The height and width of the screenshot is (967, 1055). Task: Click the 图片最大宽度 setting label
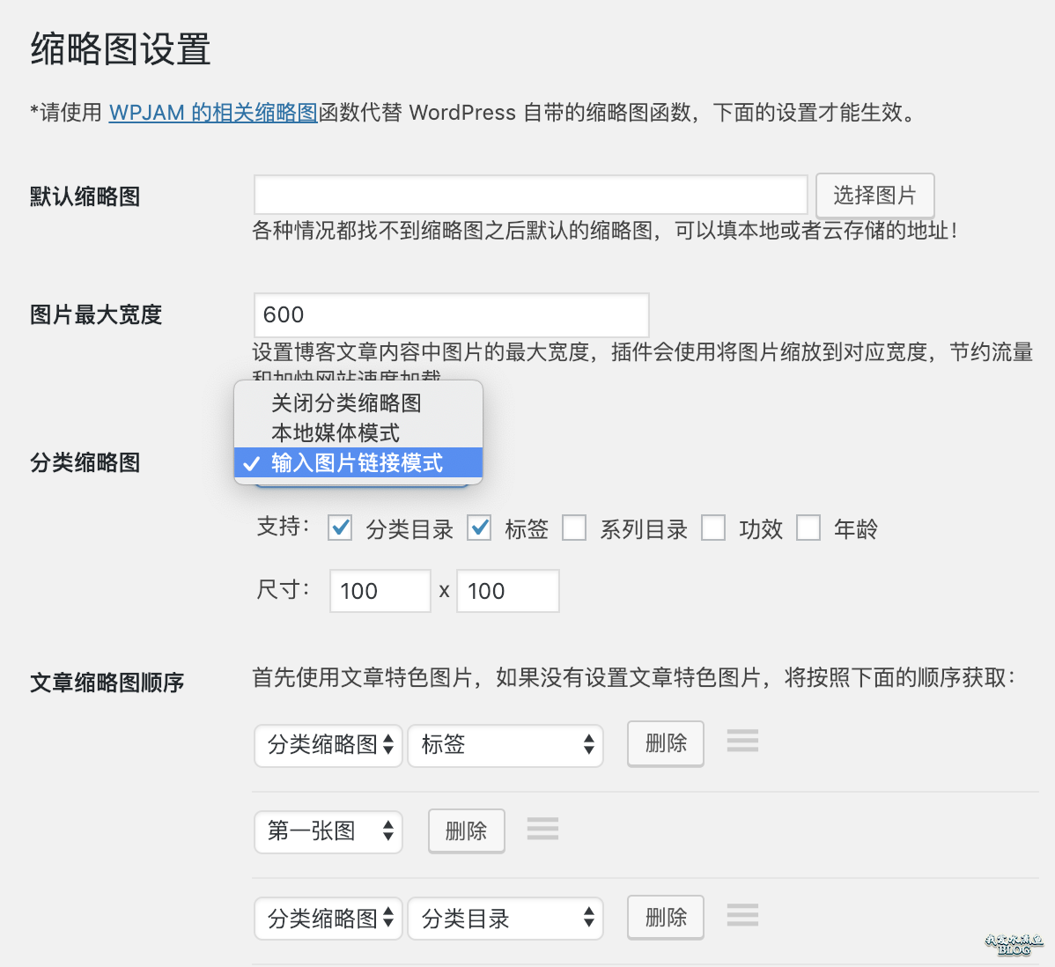click(x=96, y=315)
